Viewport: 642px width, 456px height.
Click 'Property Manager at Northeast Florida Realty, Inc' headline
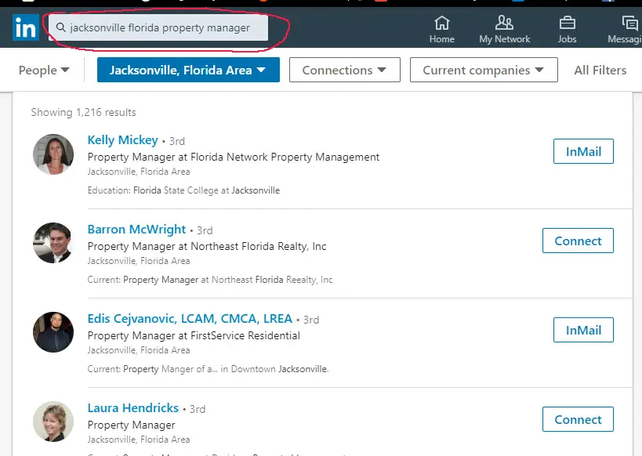point(207,247)
